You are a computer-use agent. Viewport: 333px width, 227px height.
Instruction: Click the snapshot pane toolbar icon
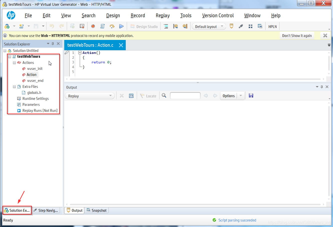(260, 26)
